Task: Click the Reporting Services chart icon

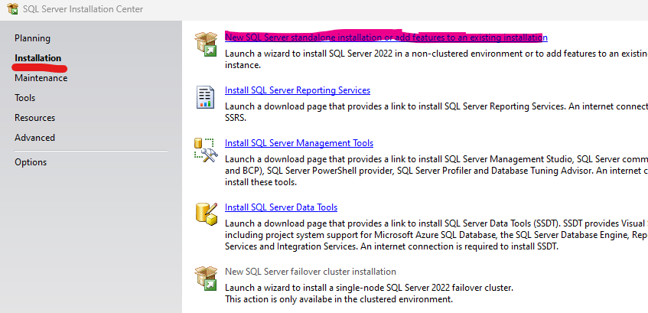Action: (x=205, y=97)
